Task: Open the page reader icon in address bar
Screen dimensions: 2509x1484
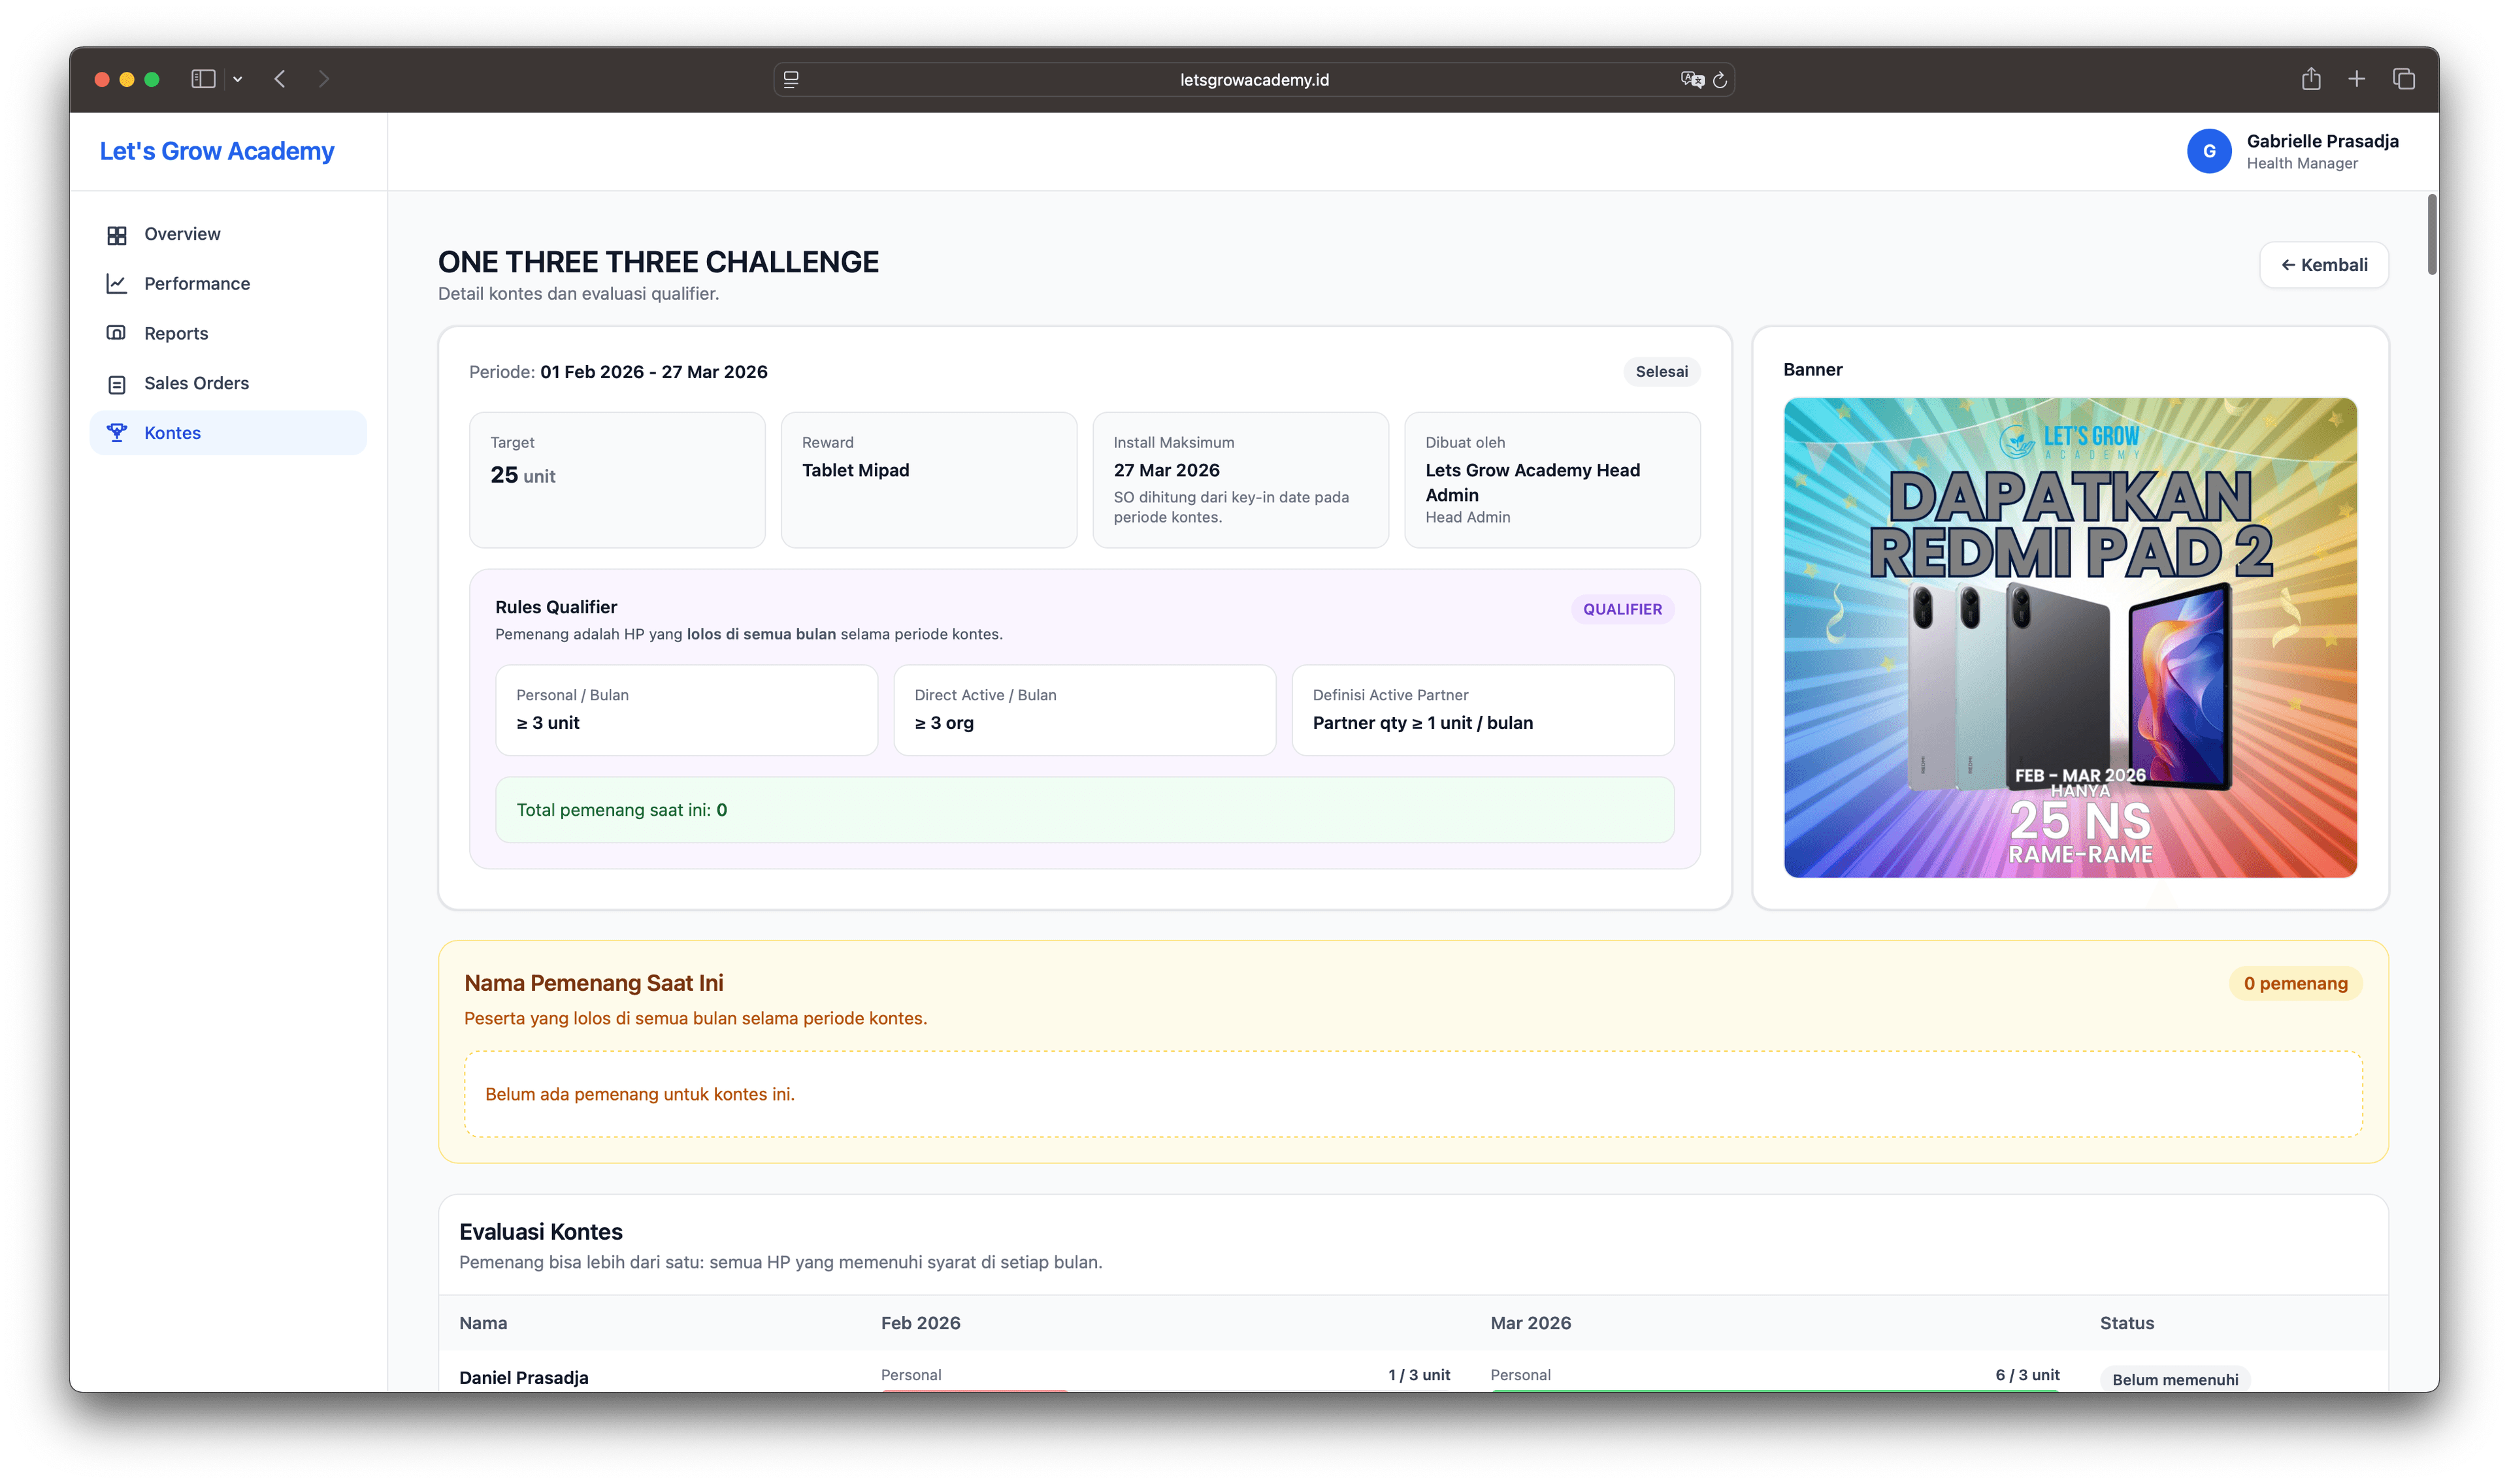Action: [791, 80]
